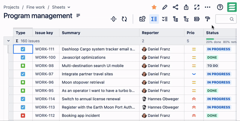Click the task checkbox icon for WORK-111

point(23,49)
